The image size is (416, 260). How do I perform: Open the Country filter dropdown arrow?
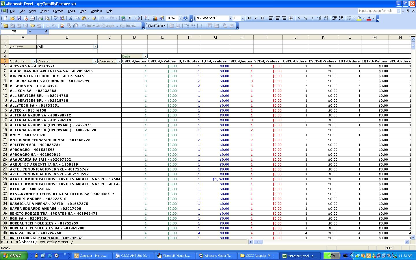pos(95,47)
